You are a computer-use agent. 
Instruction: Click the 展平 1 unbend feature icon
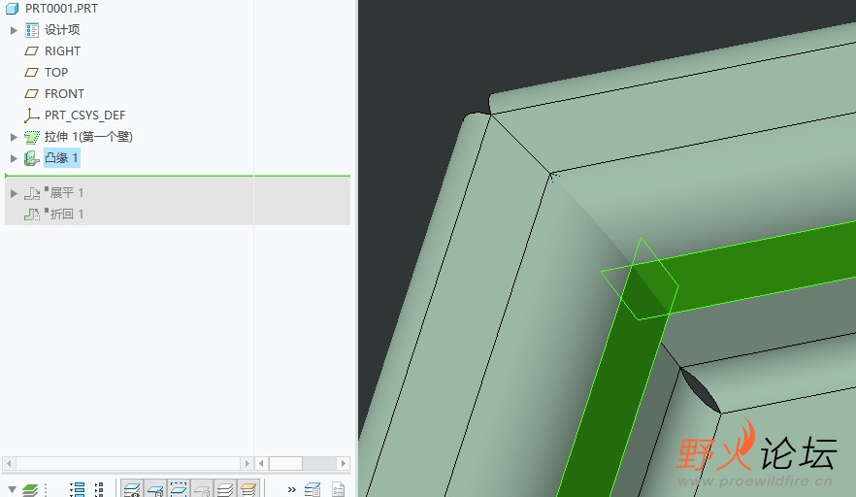32,193
